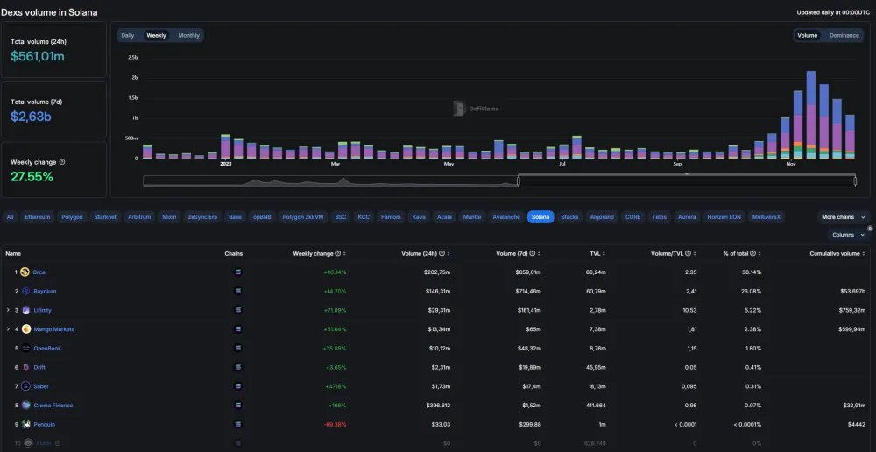Image resolution: width=876 pixels, height=452 pixels.
Task: Click the Solana chain icon in OpenBook row
Action: coord(238,348)
